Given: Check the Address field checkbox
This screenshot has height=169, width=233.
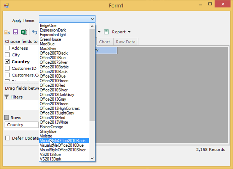Looking at the screenshot, I should tap(7, 48).
